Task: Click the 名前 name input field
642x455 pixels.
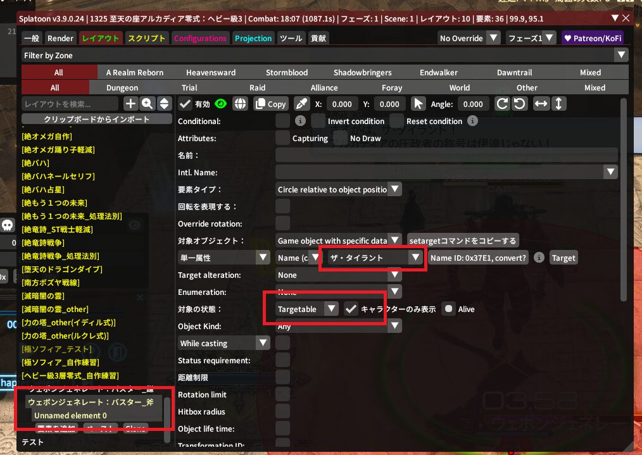Action: 446,155
